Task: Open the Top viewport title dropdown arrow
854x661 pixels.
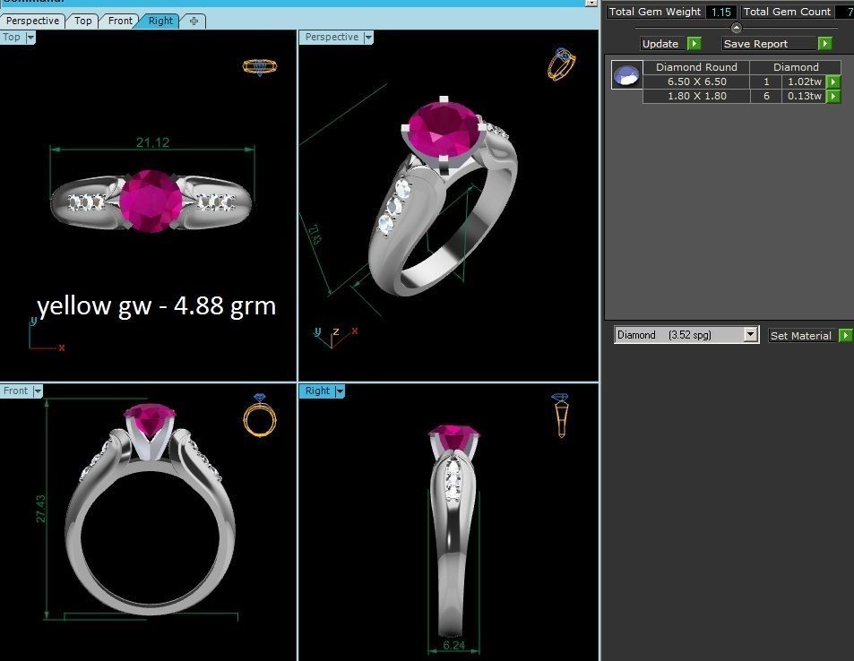Action: tap(30, 38)
